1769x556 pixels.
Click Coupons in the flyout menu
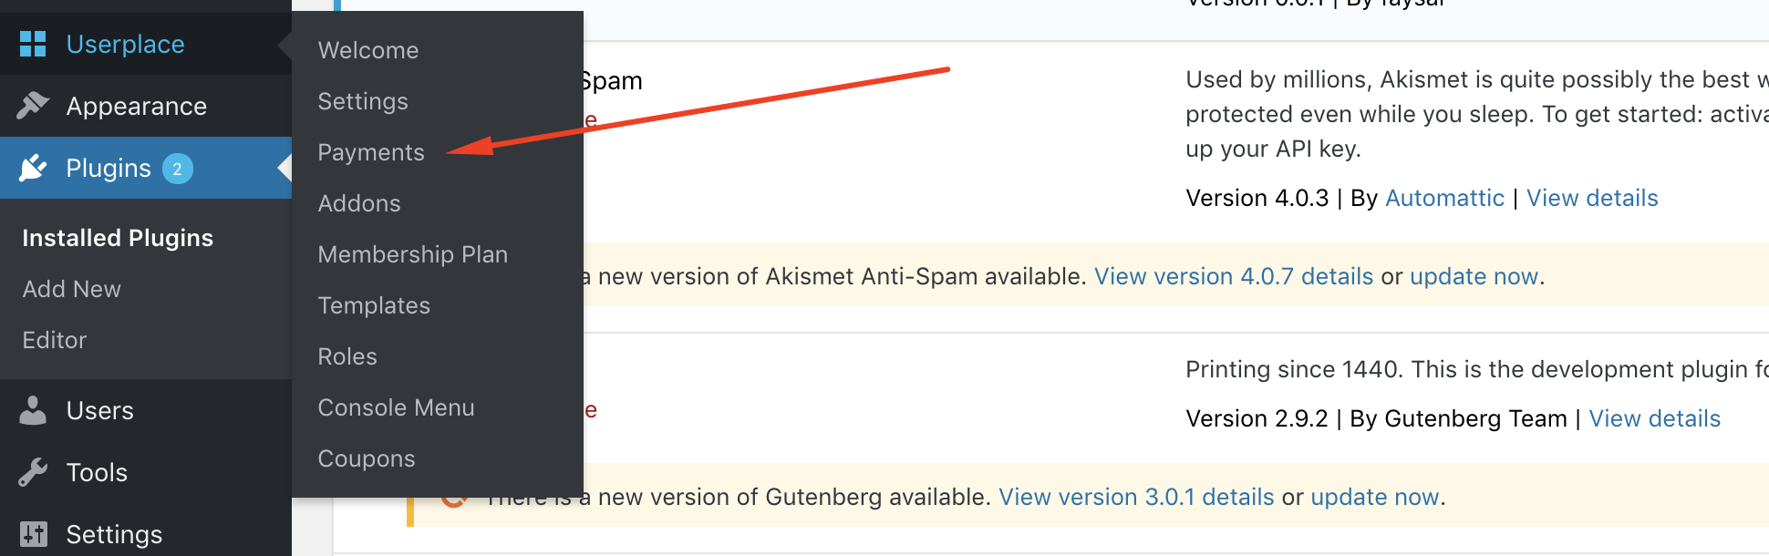pos(367,458)
